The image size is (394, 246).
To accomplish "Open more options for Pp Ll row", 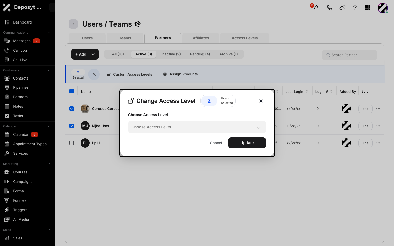I will click(378, 143).
